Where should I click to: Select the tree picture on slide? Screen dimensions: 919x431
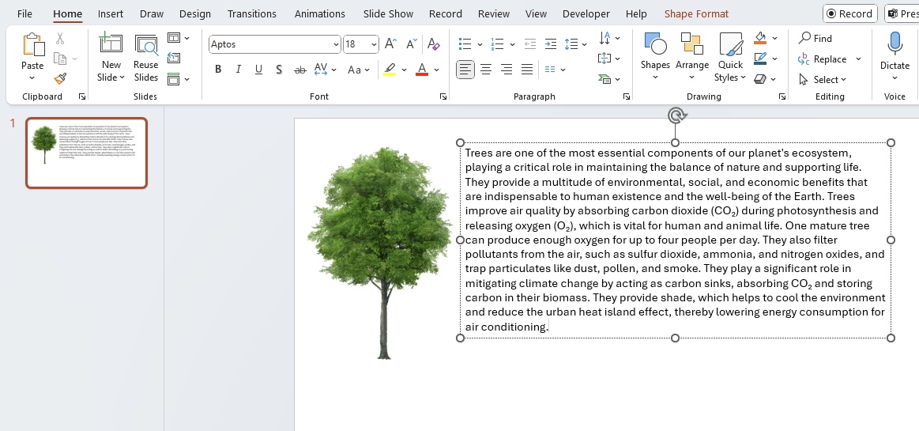click(x=381, y=253)
